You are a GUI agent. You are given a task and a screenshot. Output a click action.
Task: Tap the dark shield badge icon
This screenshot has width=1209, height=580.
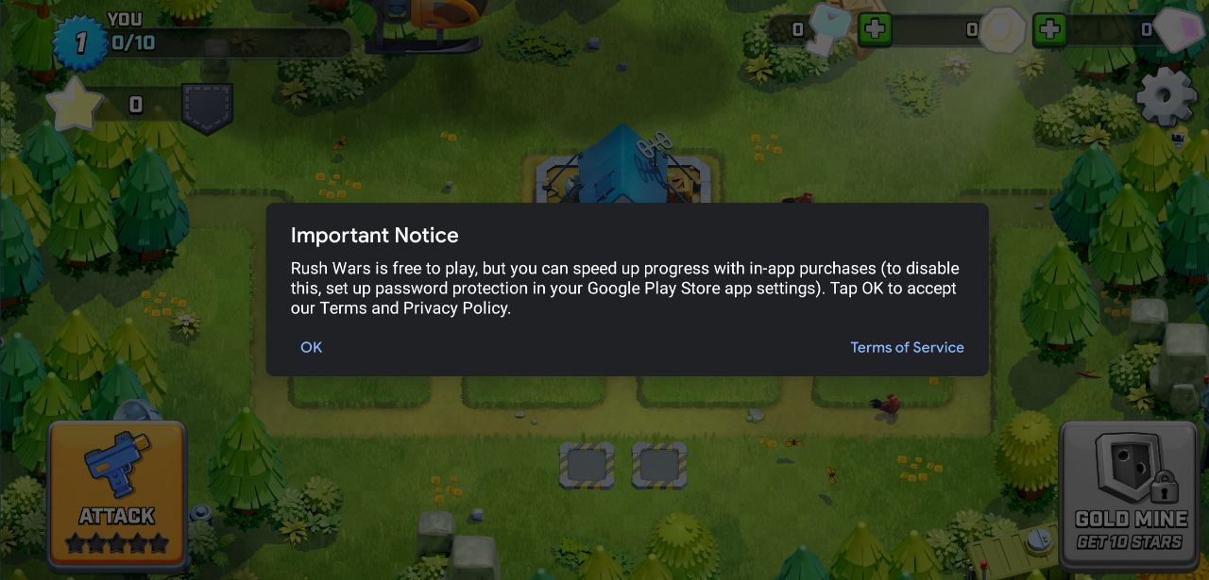pyautogui.click(x=207, y=108)
